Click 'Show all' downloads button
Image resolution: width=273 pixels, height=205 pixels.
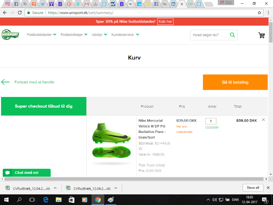tap(253, 188)
